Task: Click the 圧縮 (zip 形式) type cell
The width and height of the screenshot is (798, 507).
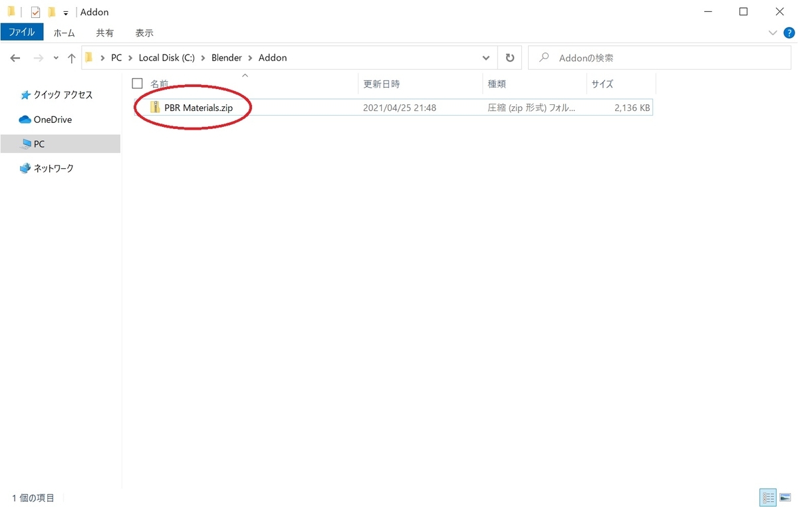Action: [532, 107]
